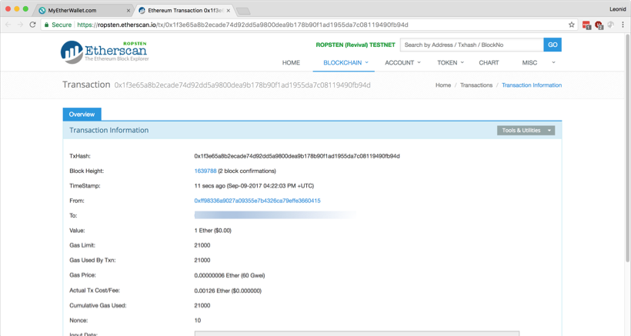Go to HOME in the navigation
The image size is (631, 336).
pyautogui.click(x=291, y=63)
